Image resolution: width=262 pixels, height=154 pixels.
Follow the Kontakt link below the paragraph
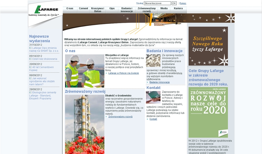click(x=153, y=119)
